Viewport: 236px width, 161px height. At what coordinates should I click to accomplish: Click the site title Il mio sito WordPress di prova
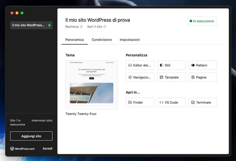97,20
